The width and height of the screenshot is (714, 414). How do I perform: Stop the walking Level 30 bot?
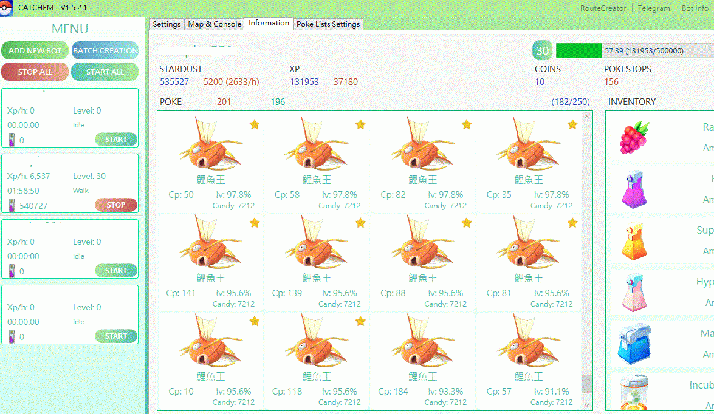coord(115,205)
